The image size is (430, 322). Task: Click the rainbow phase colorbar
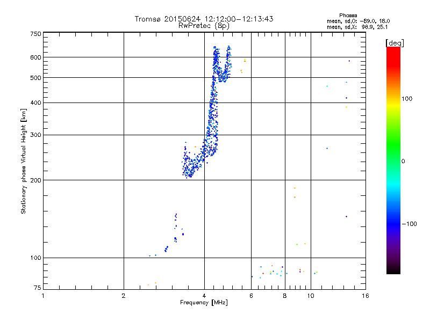[x=393, y=160]
